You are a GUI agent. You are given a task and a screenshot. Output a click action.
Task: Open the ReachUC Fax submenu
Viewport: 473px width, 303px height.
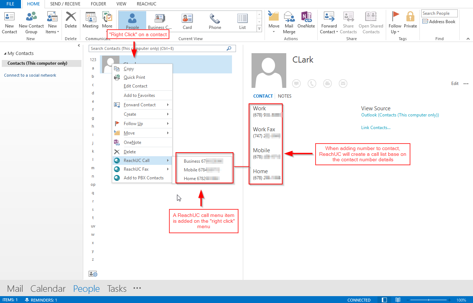[x=142, y=169]
